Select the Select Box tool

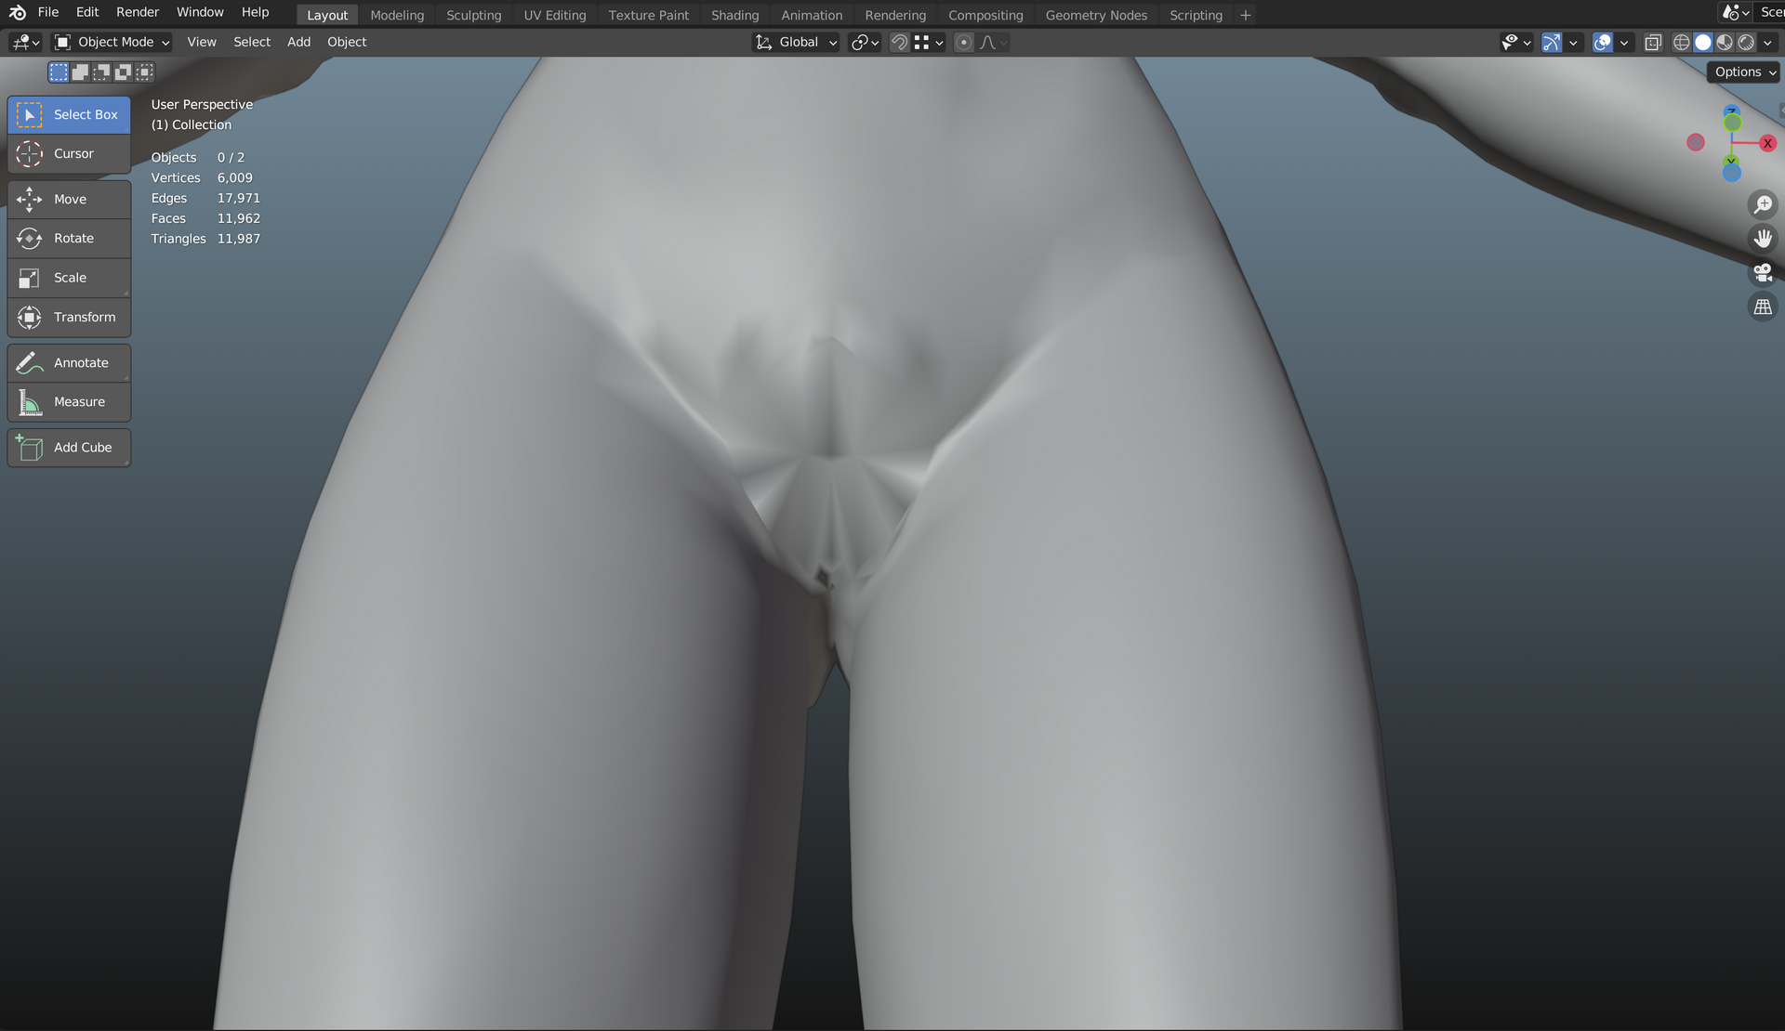coord(69,114)
